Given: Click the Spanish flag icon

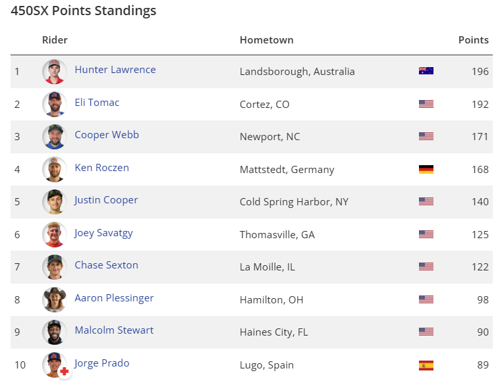Looking at the screenshot, I should click(x=426, y=365).
